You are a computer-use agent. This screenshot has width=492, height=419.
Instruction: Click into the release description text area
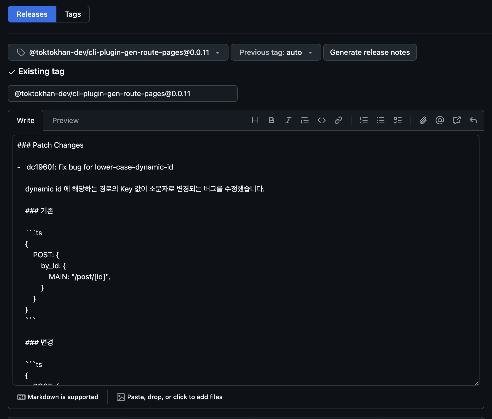[x=246, y=260]
